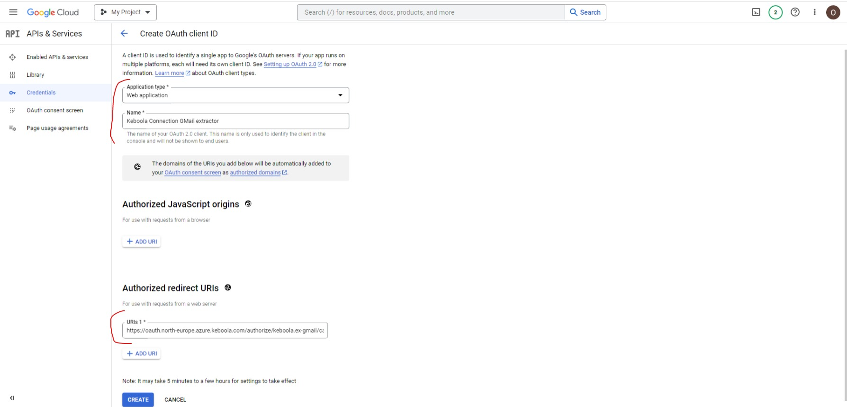Collapse the sidebar with bottom chevron
Screen dimensions: 847x407
(12, 398)
